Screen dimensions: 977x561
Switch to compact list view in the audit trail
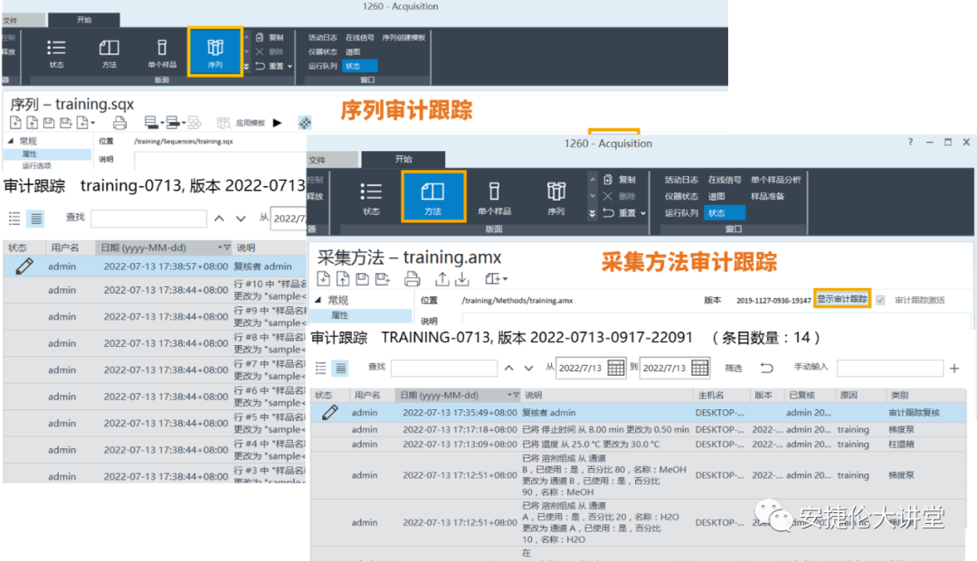click(322, 368)
